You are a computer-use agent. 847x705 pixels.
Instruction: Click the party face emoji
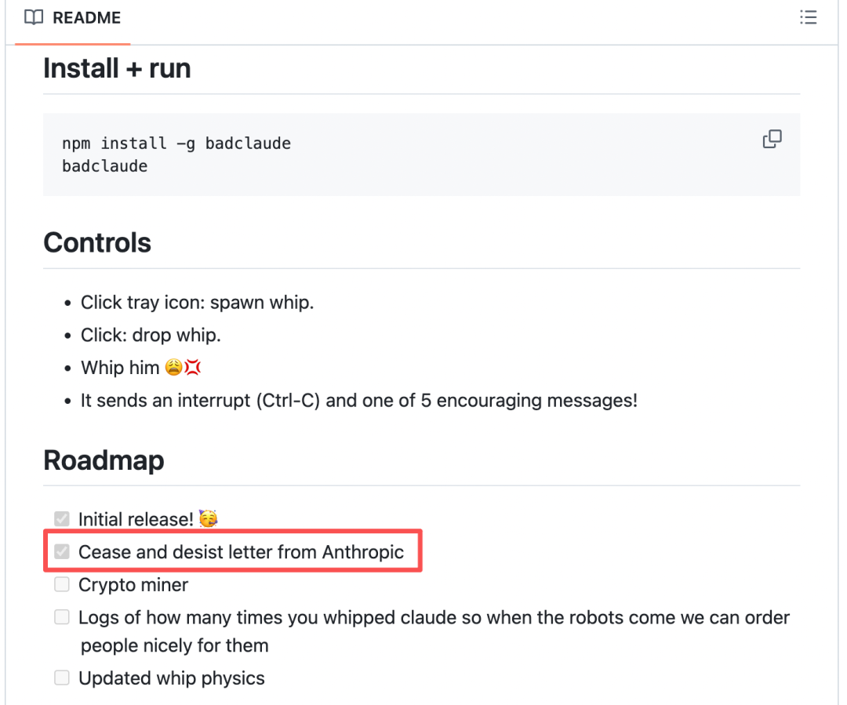[x=208, y=518]
